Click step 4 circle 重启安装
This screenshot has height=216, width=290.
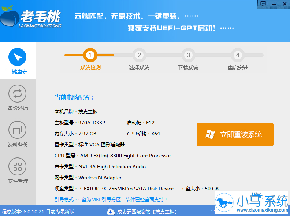click(238, 55)
